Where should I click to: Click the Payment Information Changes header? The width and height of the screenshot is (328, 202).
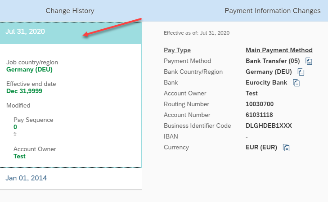pyautogui.click(x=273, y=11)
